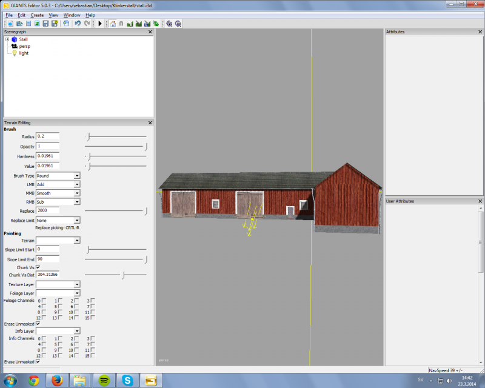
Task: Open the File menu
Action: 9,15
